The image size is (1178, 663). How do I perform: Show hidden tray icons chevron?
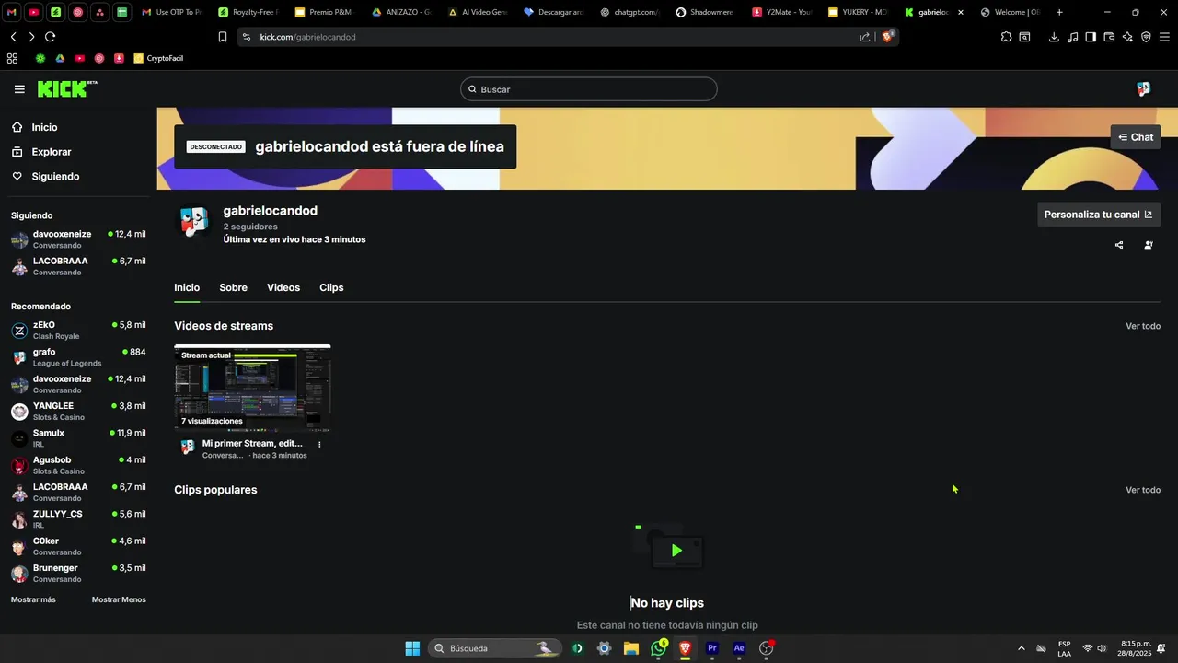pos(1021,648)
